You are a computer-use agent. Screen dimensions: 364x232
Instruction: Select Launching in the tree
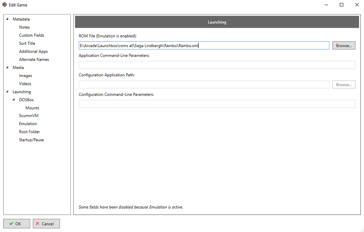pyautogui.click(x=21, y=92)
